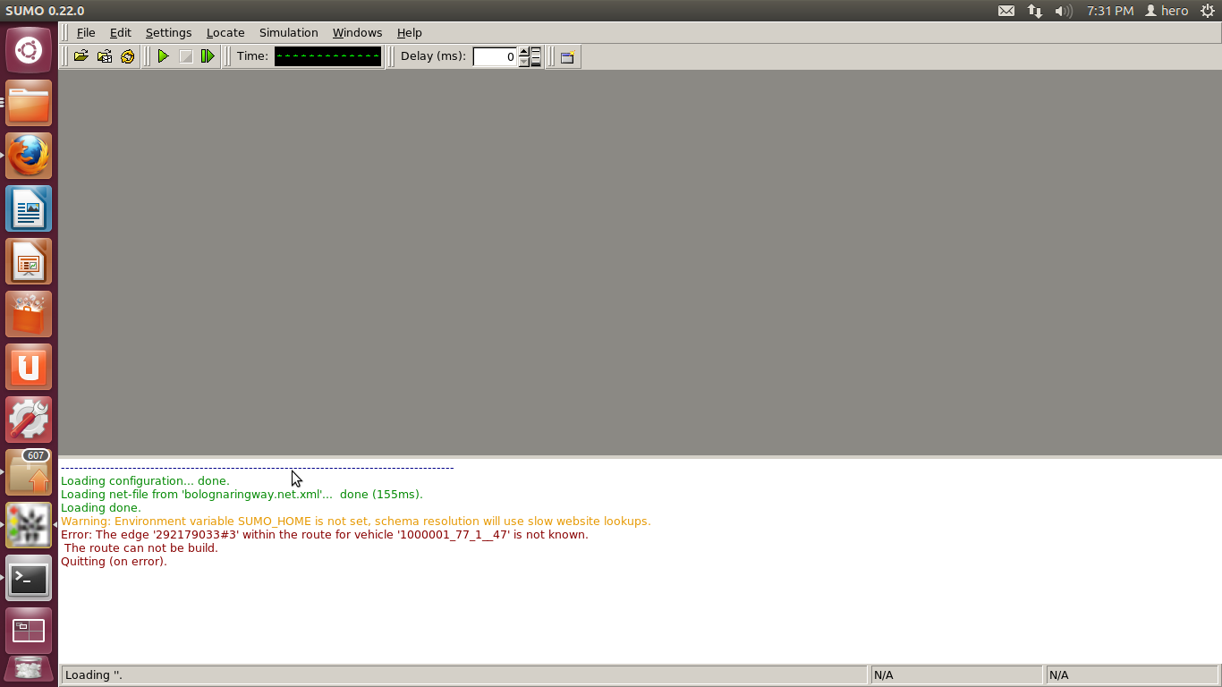Screen dimensions: 1222x687
Task: Click the status bar 'Loading' message
Action: click(464, 674)
